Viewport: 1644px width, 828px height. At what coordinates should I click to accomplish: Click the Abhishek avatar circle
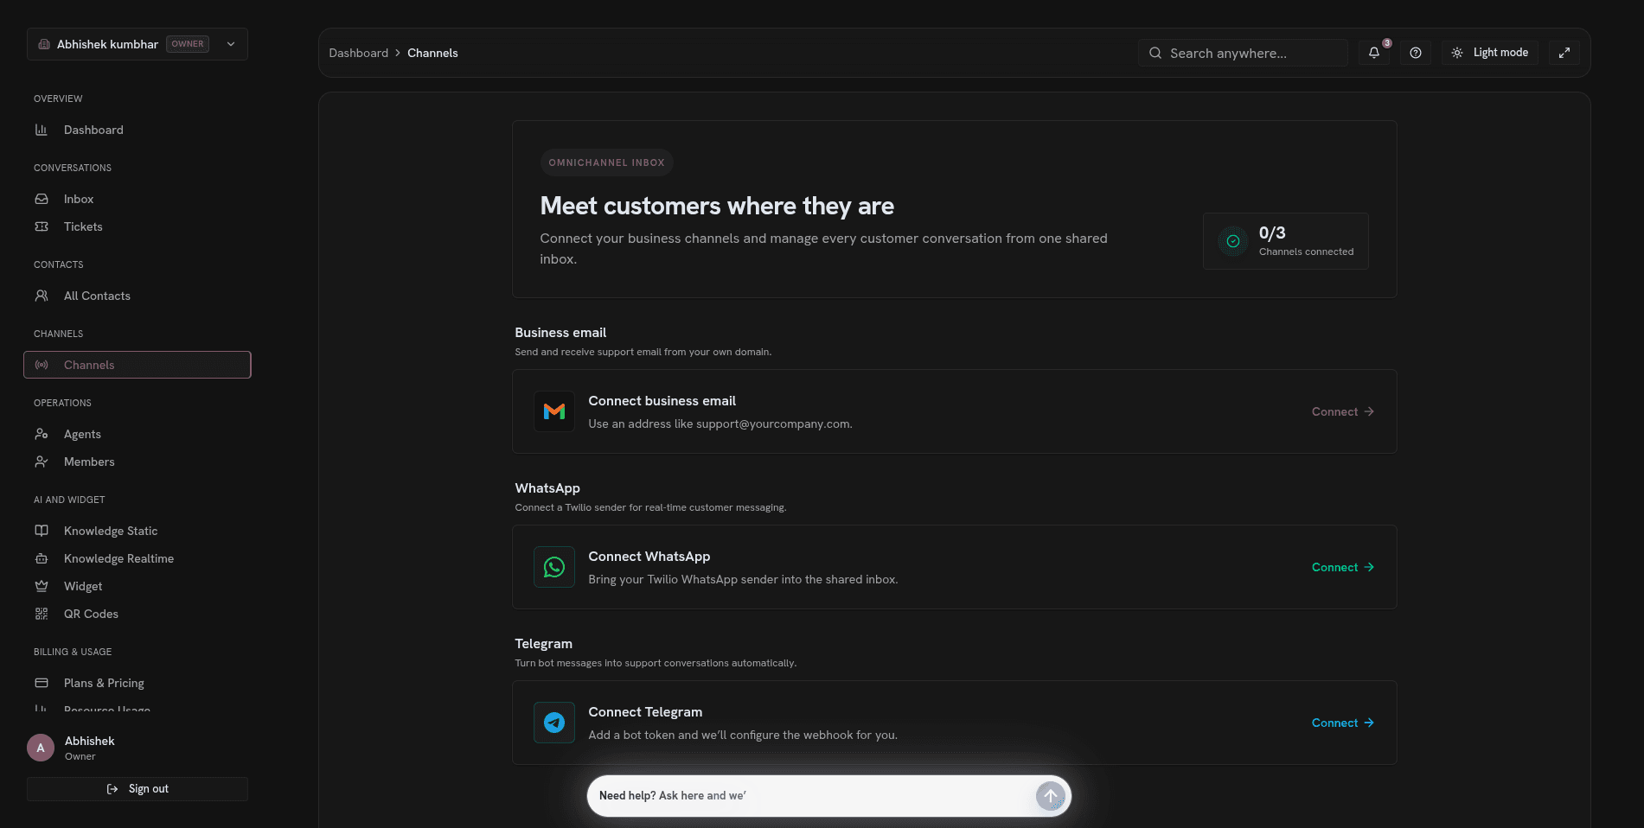[x=41, y=748]
